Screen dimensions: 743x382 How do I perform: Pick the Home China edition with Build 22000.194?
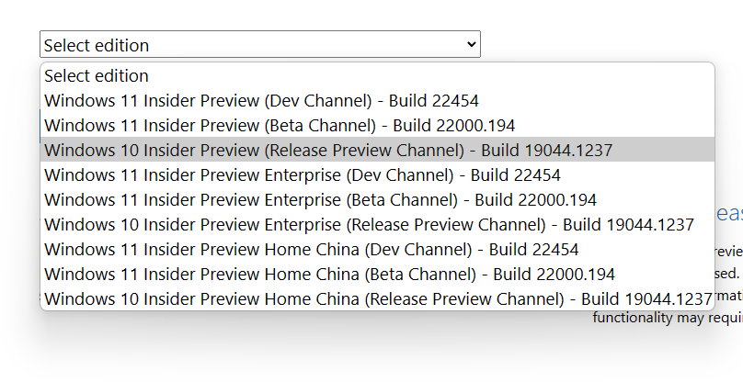[x=329, y=275]
